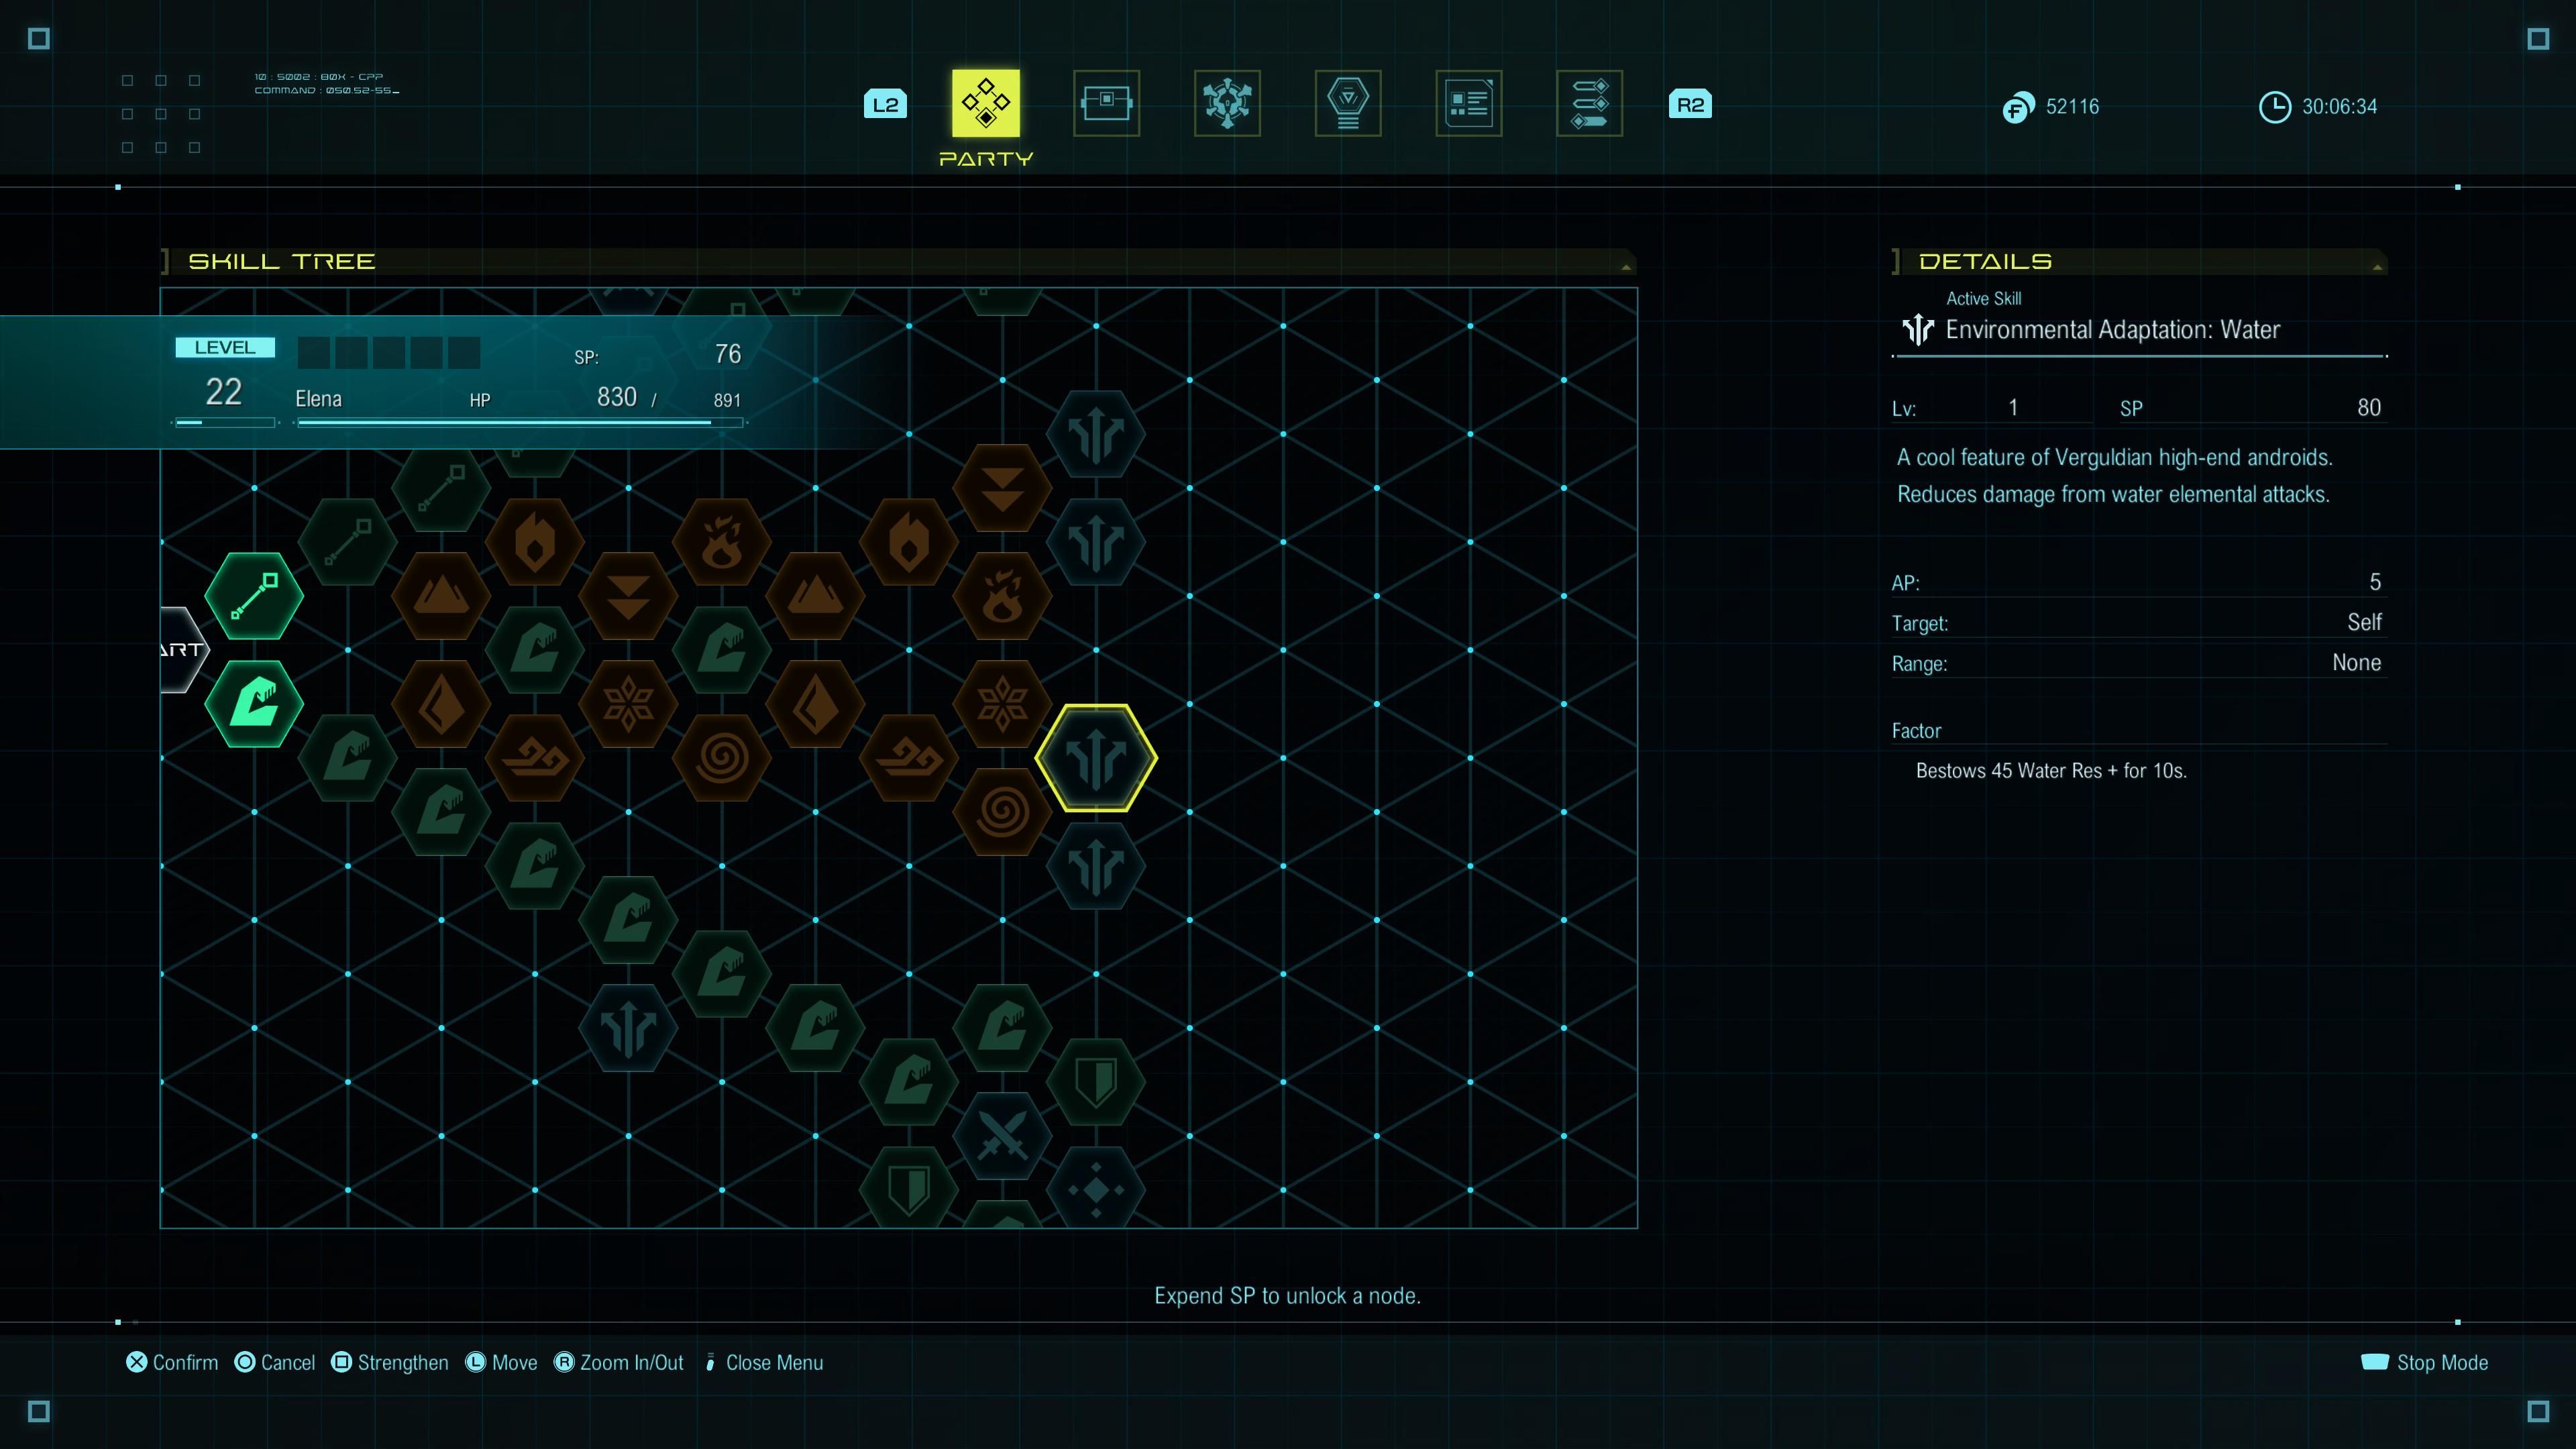Click the skill SP cost '80'
Image resolution: width=2576 pixels, height=1449 pixels.
(2369, 407)
